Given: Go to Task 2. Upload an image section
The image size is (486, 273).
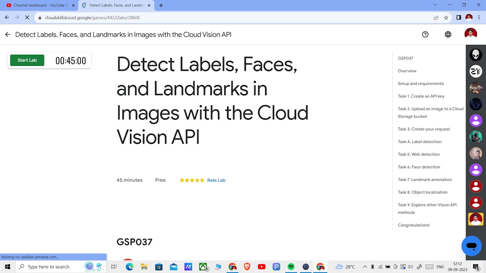Looking at the screenshot, I should tap(431, 113).
